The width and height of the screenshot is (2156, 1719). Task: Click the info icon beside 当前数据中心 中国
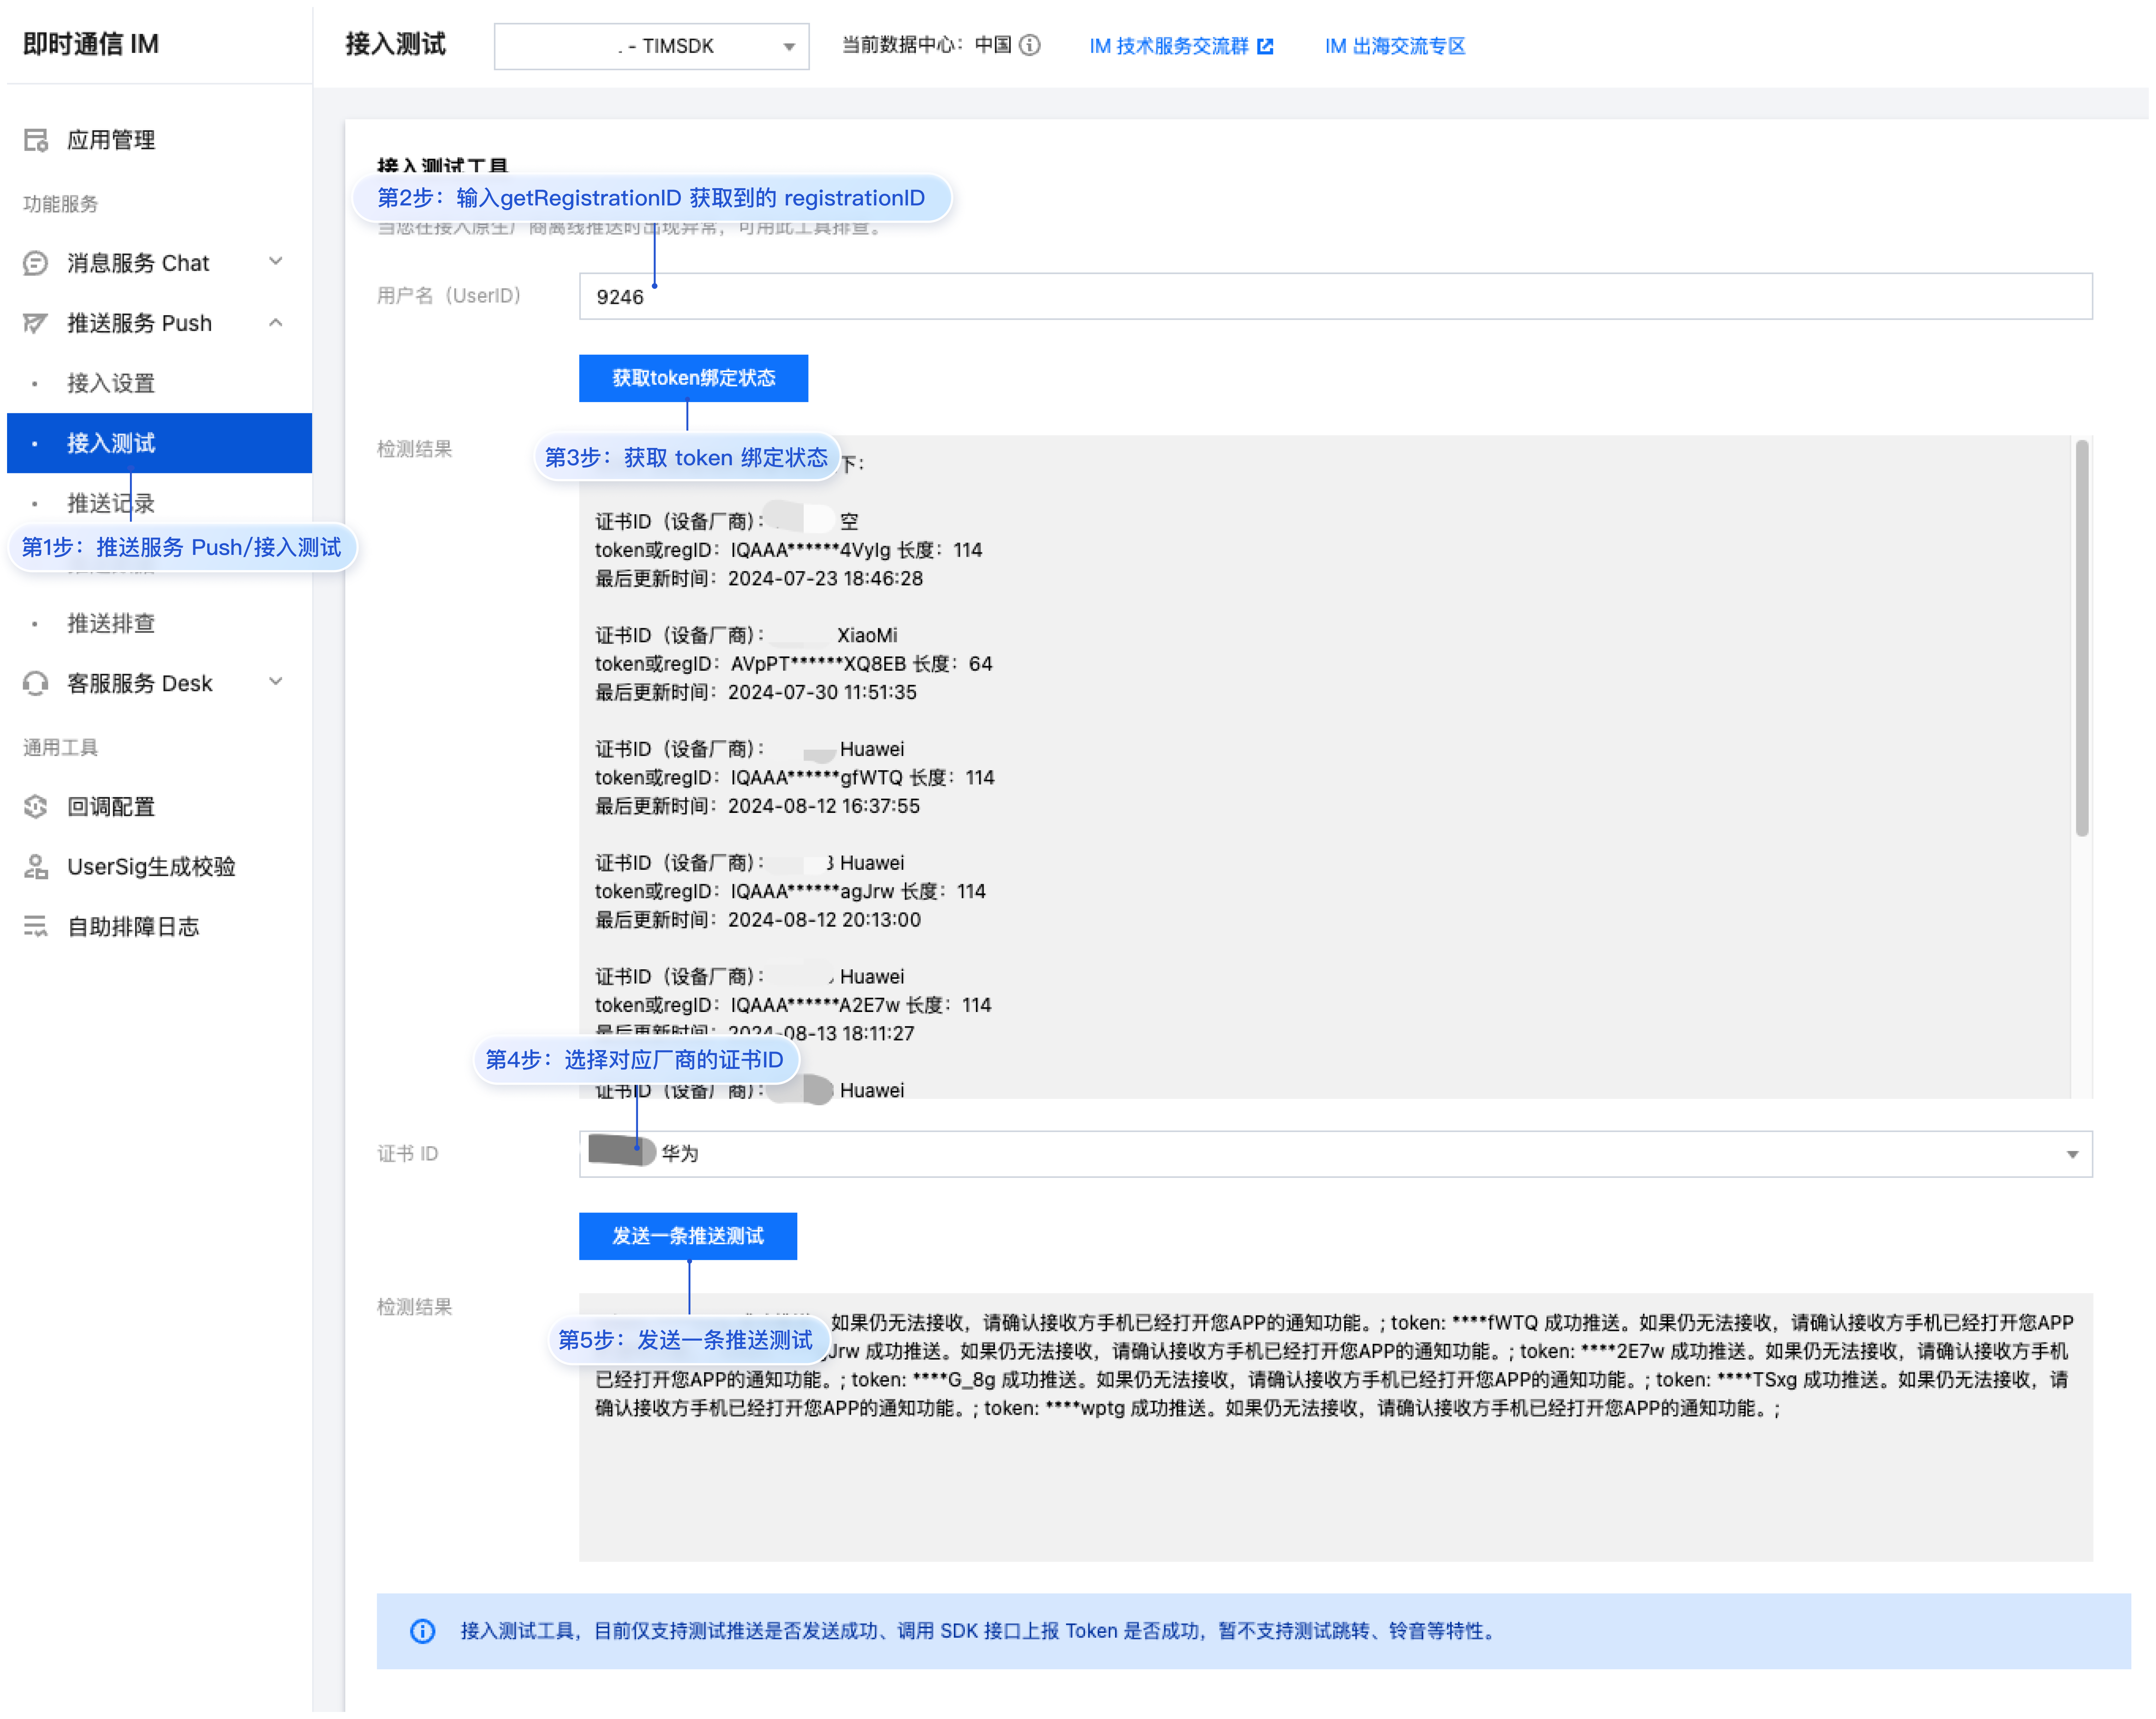click(1030, 45)
